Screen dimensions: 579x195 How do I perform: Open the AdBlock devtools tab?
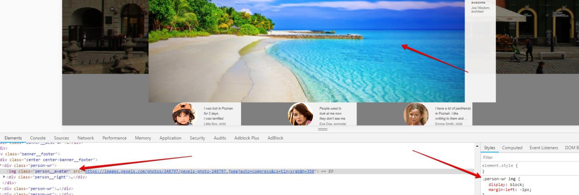coord(275,138)
